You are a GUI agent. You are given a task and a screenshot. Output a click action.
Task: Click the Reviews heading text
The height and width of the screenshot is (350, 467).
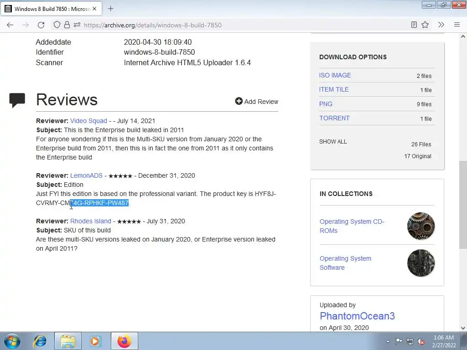coord(67,99)
